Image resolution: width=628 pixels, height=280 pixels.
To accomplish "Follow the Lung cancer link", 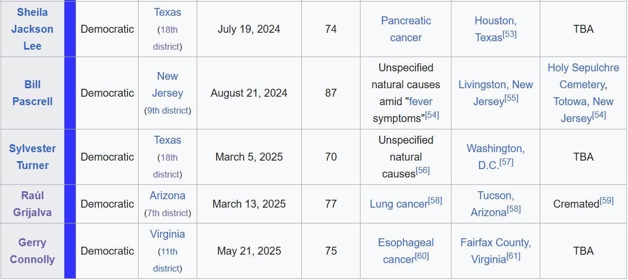I will 399,204.
